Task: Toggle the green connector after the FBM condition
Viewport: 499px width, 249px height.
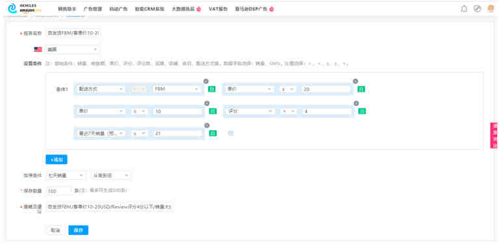Action: pyautogui.click(x=212, y=89)
